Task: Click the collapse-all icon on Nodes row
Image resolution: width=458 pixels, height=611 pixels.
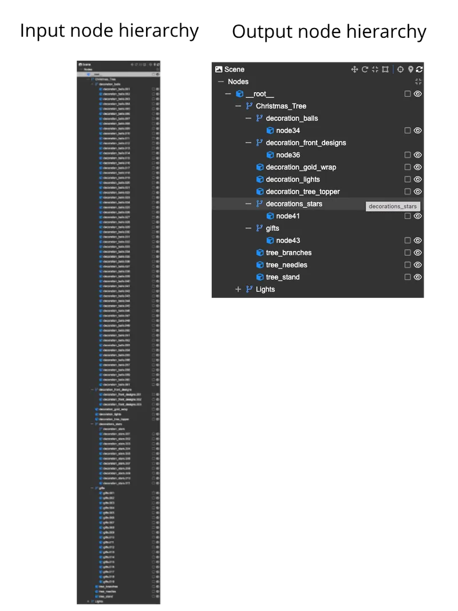Action: (418, 82)
